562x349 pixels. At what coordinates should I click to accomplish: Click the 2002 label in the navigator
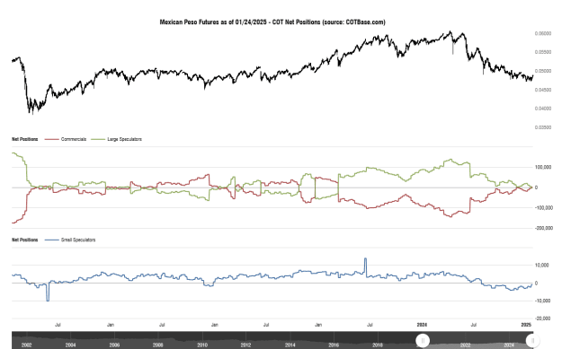[x=26, y=345]
